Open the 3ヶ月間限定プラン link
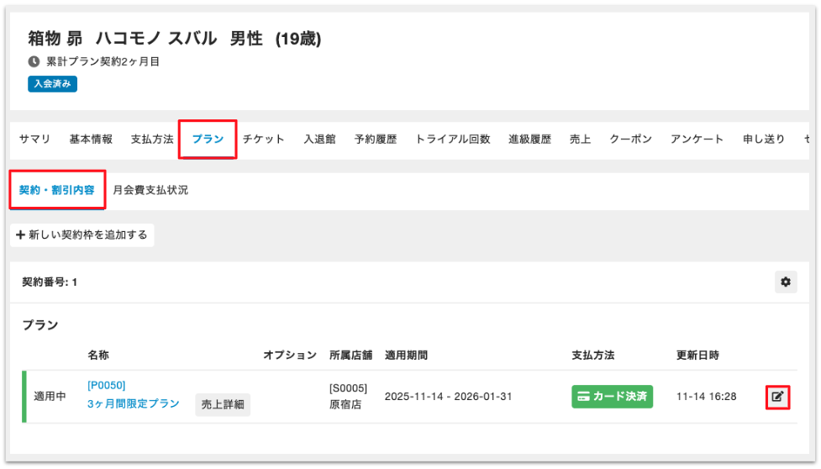This screenshot has height=469, width=821. click(134, 403)
